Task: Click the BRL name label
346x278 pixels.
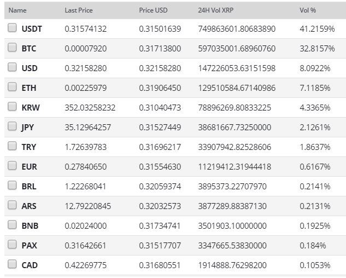Action: coord(29,186)
